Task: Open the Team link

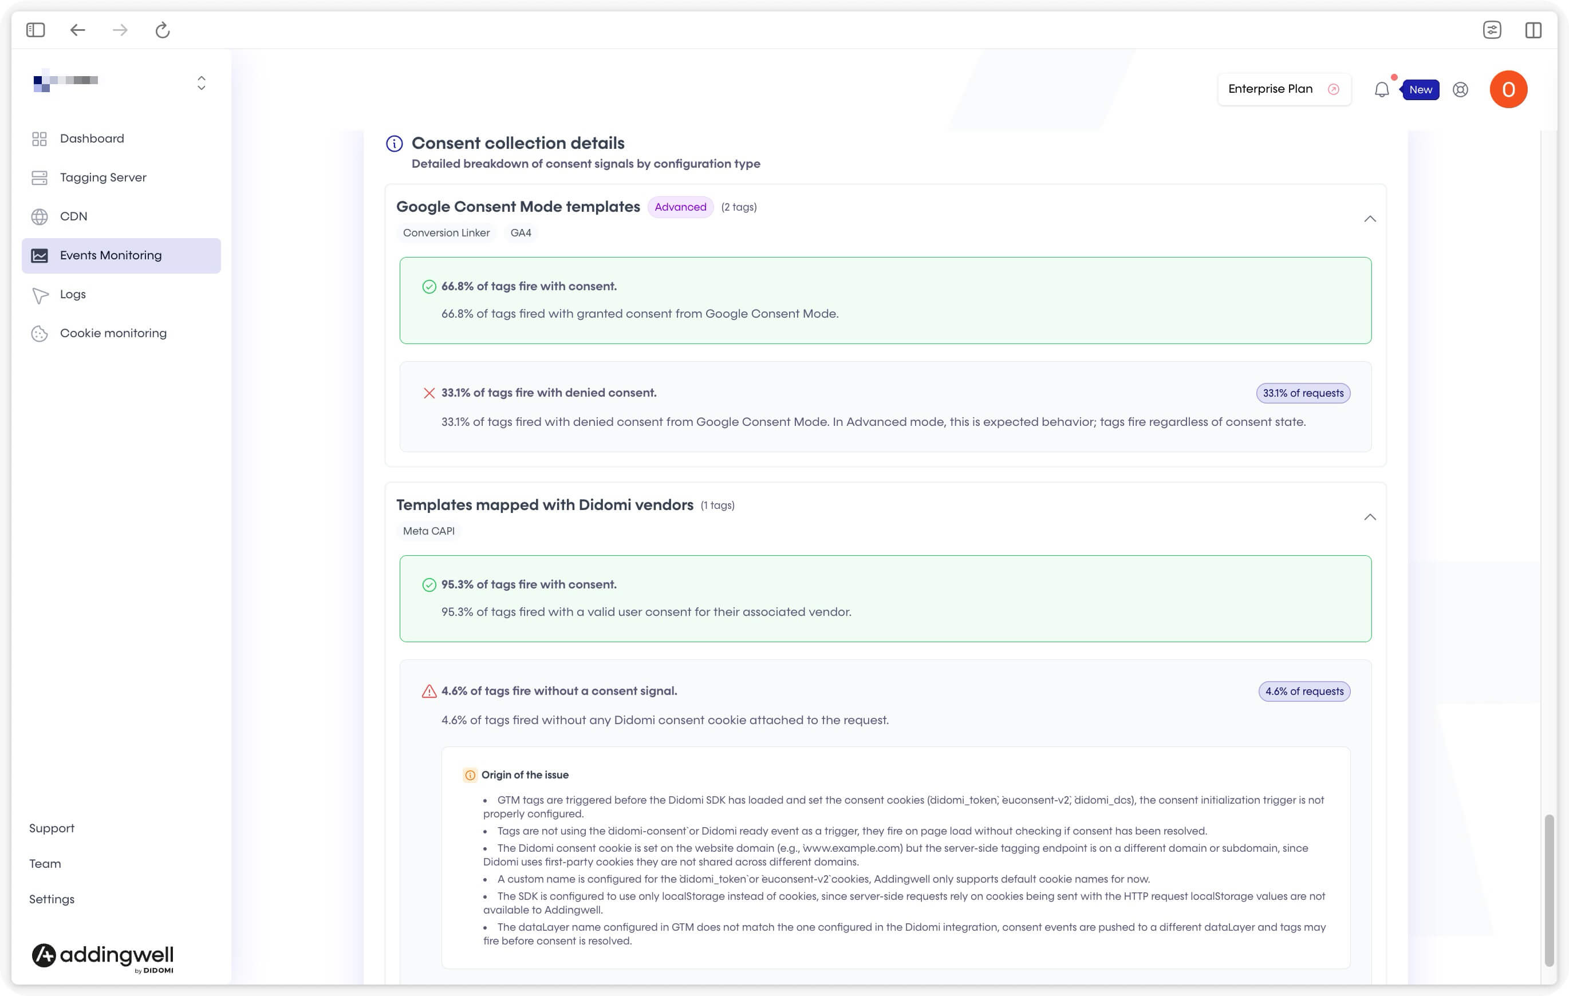Action: [45, 863]
